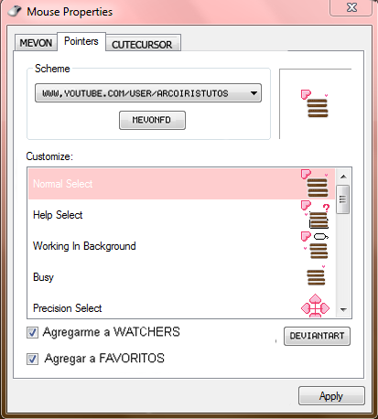Click the Busy cursor icon
378x419 pixels.
[x=316, y=275]
